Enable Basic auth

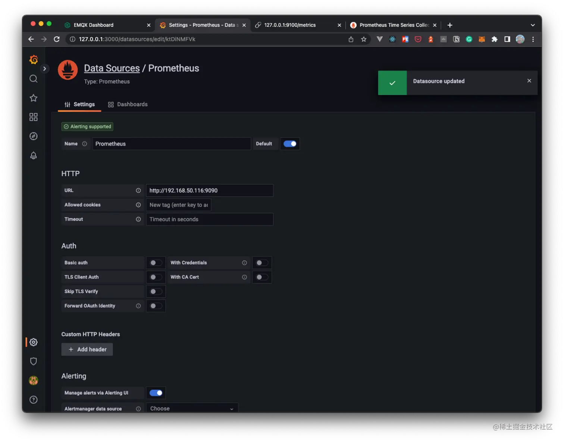tap(156, 262)
